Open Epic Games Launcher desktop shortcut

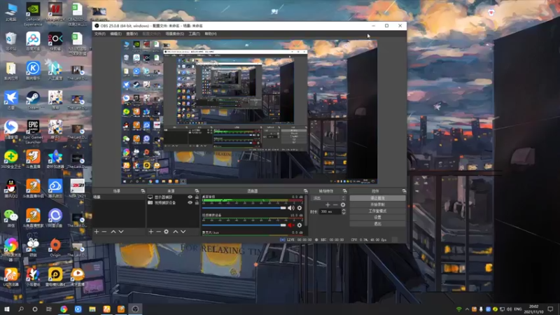(33, 132)
